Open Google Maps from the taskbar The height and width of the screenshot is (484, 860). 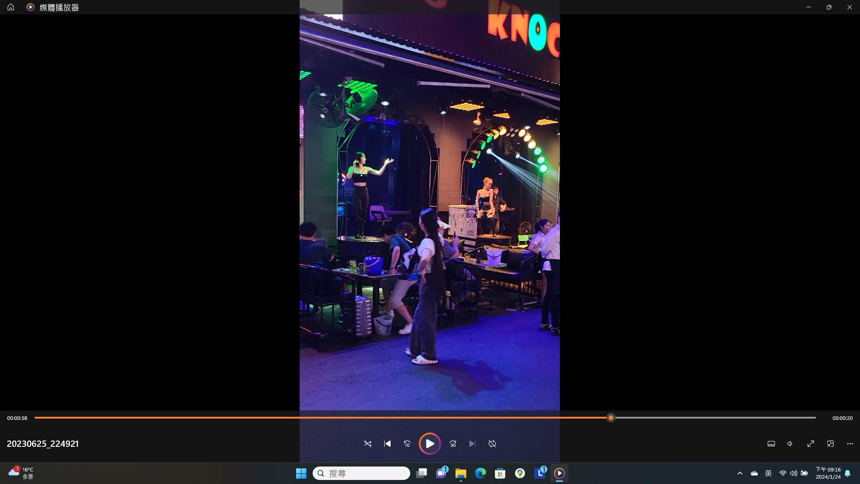click(520, 473)
